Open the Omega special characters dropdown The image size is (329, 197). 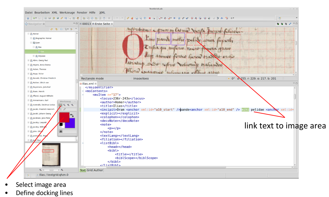pos(232,18)
